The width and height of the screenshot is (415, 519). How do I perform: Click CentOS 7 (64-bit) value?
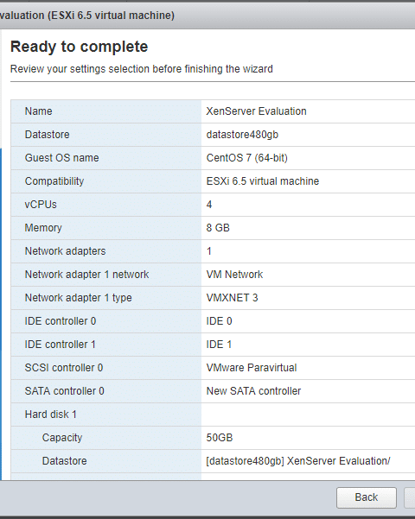[247, 158]
